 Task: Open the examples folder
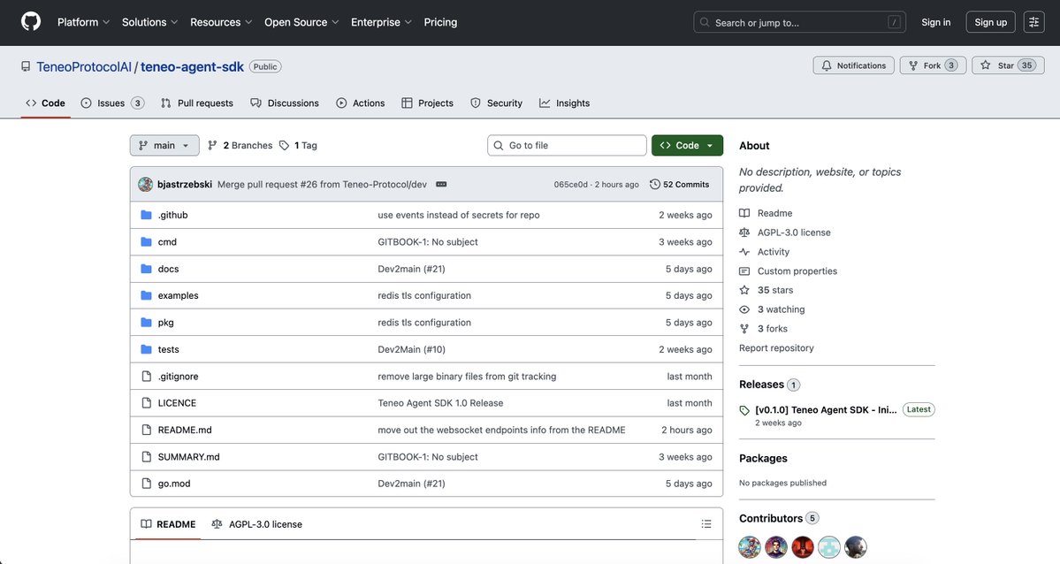(178, 295)
